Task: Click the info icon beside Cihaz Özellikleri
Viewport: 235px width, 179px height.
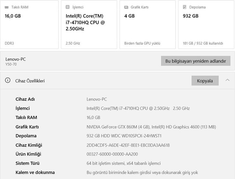Action: [8, 80]
